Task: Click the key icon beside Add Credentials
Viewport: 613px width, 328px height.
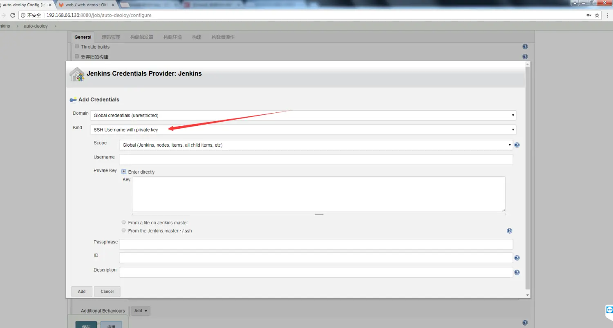Action: click(x=73, y=100)
